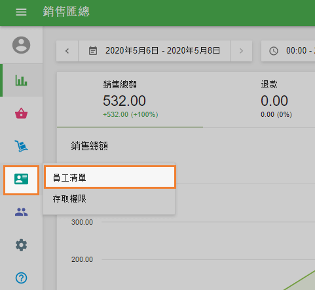This screenshot has height=290, width=315.
Task: Select 存取權限 menu entry
Action: pos(109,199)
